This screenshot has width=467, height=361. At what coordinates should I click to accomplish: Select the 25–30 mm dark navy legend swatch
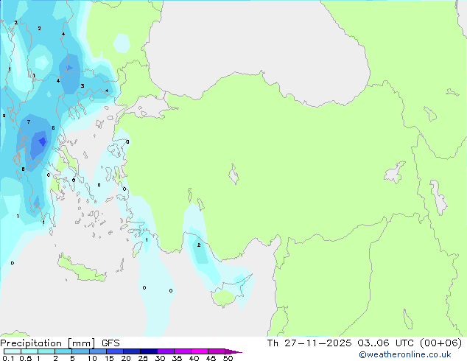click(149, 351)
